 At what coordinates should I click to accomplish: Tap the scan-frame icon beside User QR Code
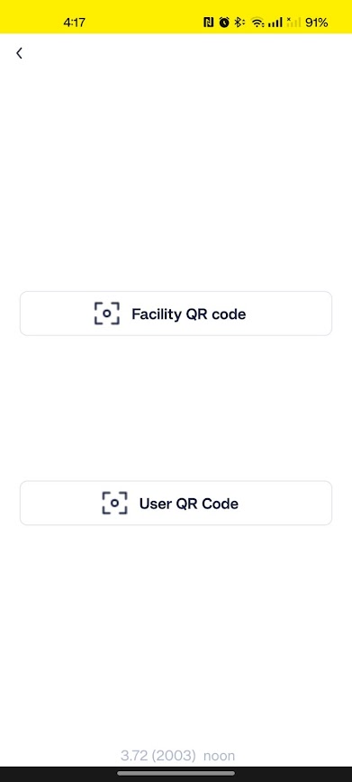coord(114,504)
